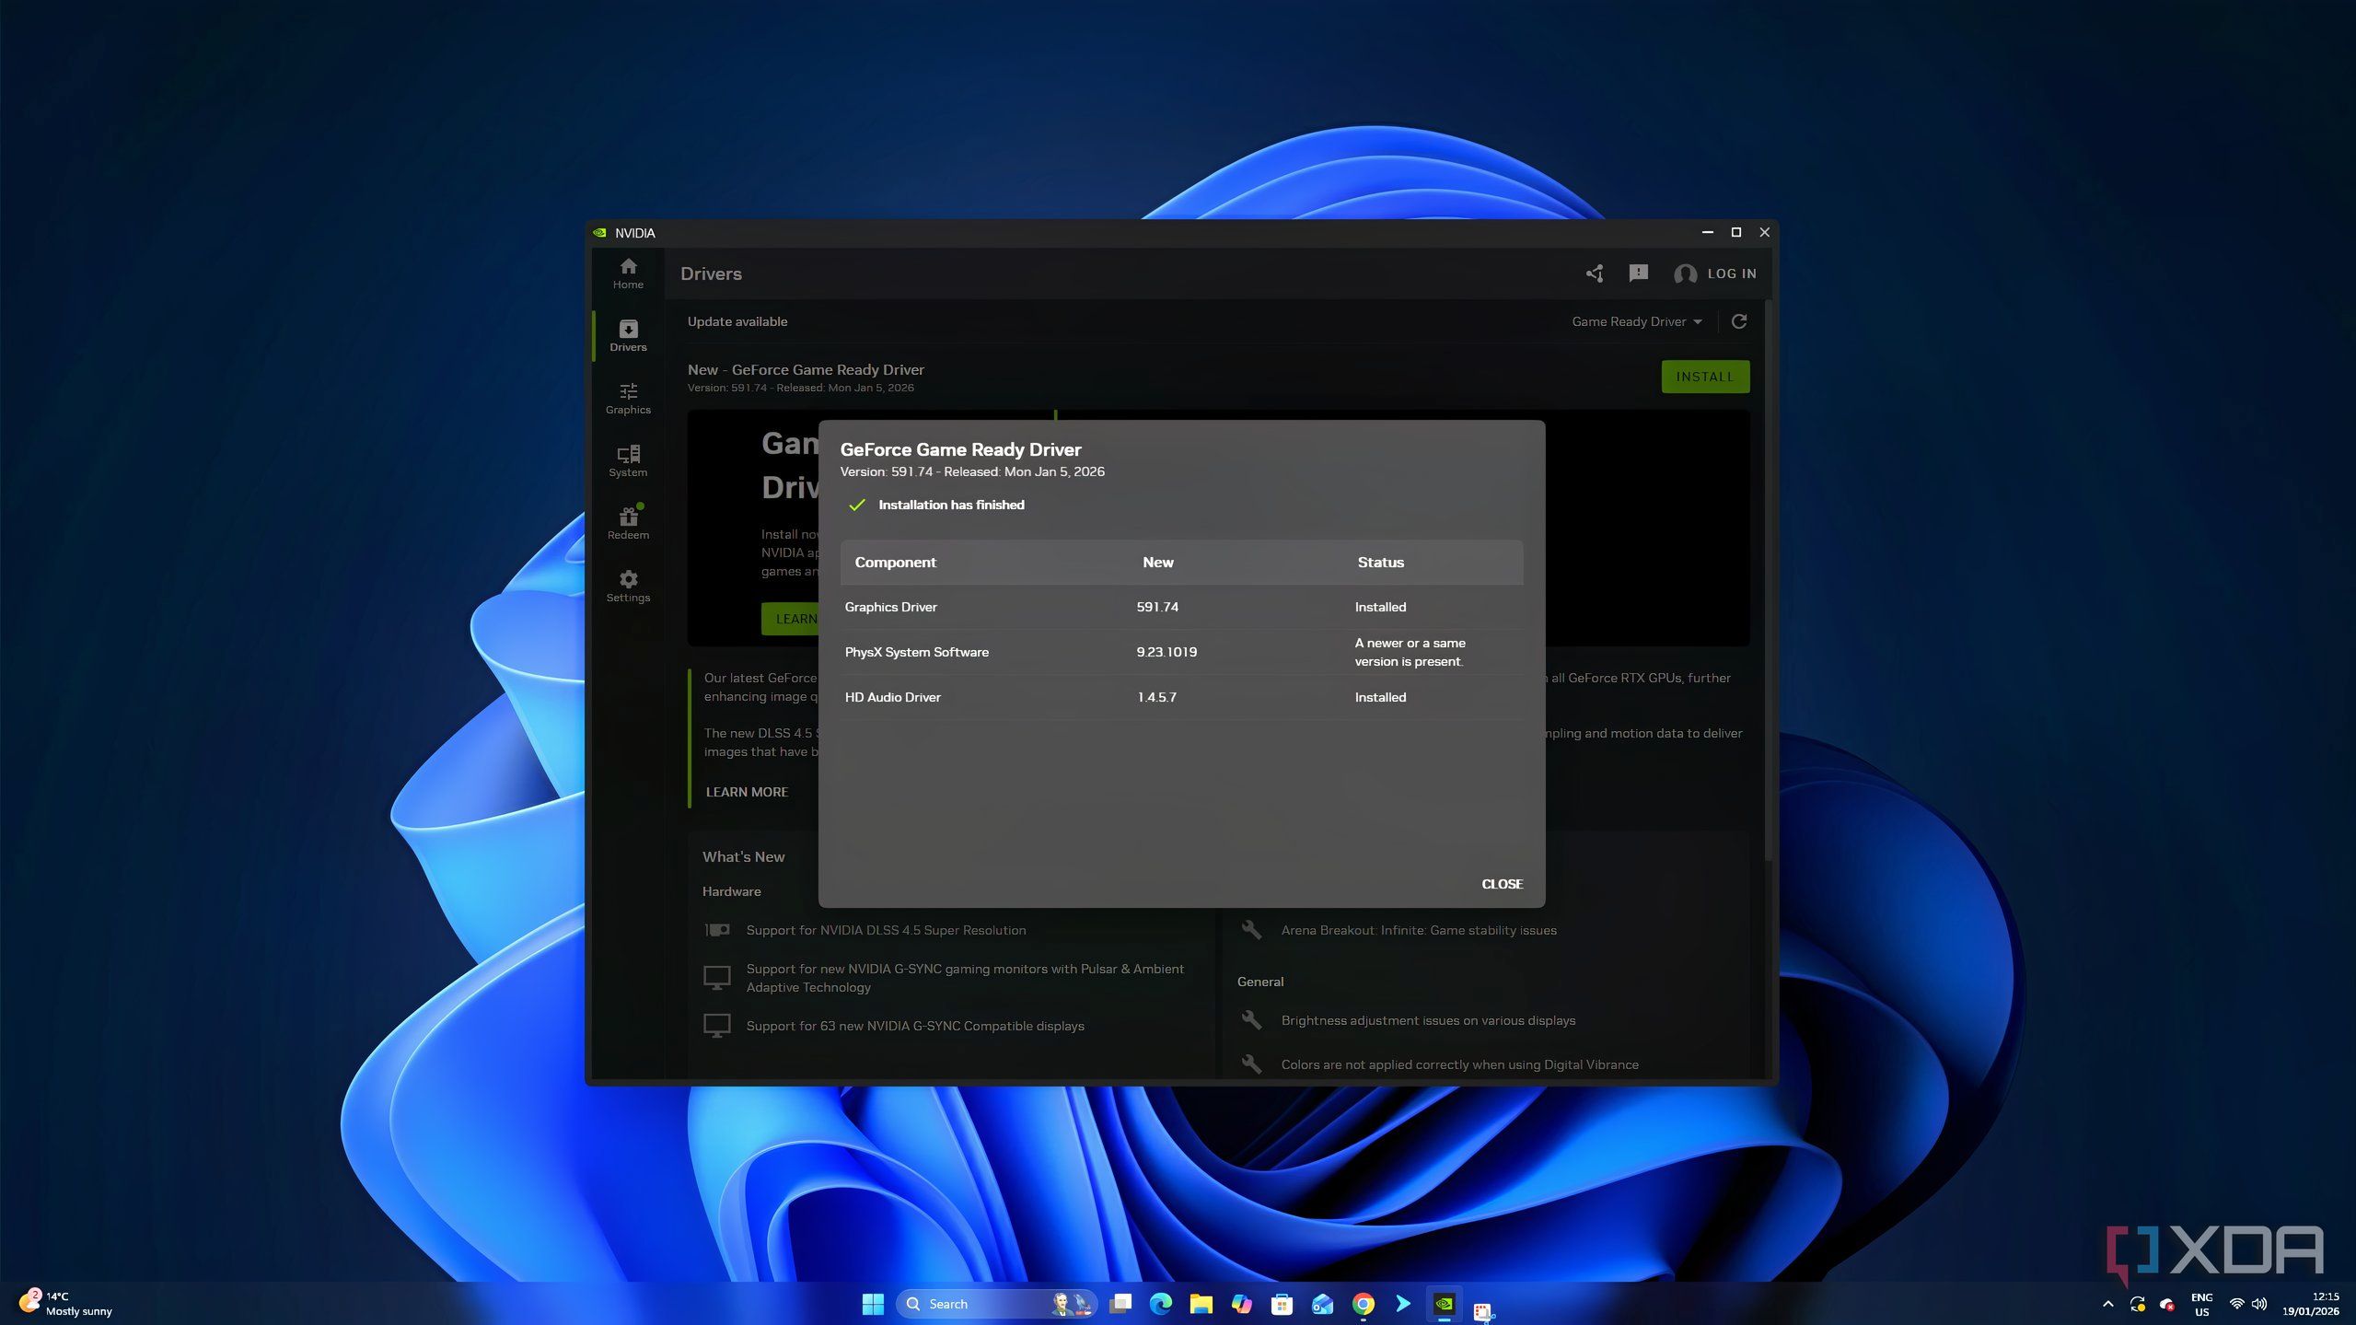The image size is (2356, 1325).
Task: Click the taskbar Search box
Action: (995, 1304)
